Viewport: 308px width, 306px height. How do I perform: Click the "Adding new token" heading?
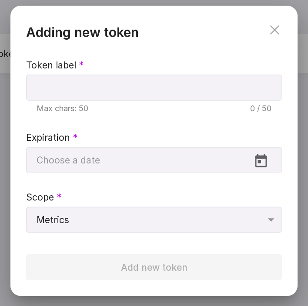coord(82,33)
